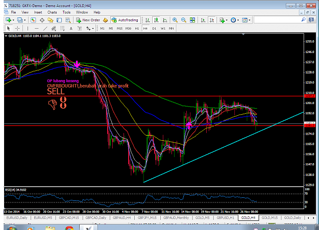
Task: Zoom out of the chart
Action: [x=184, y=20]
